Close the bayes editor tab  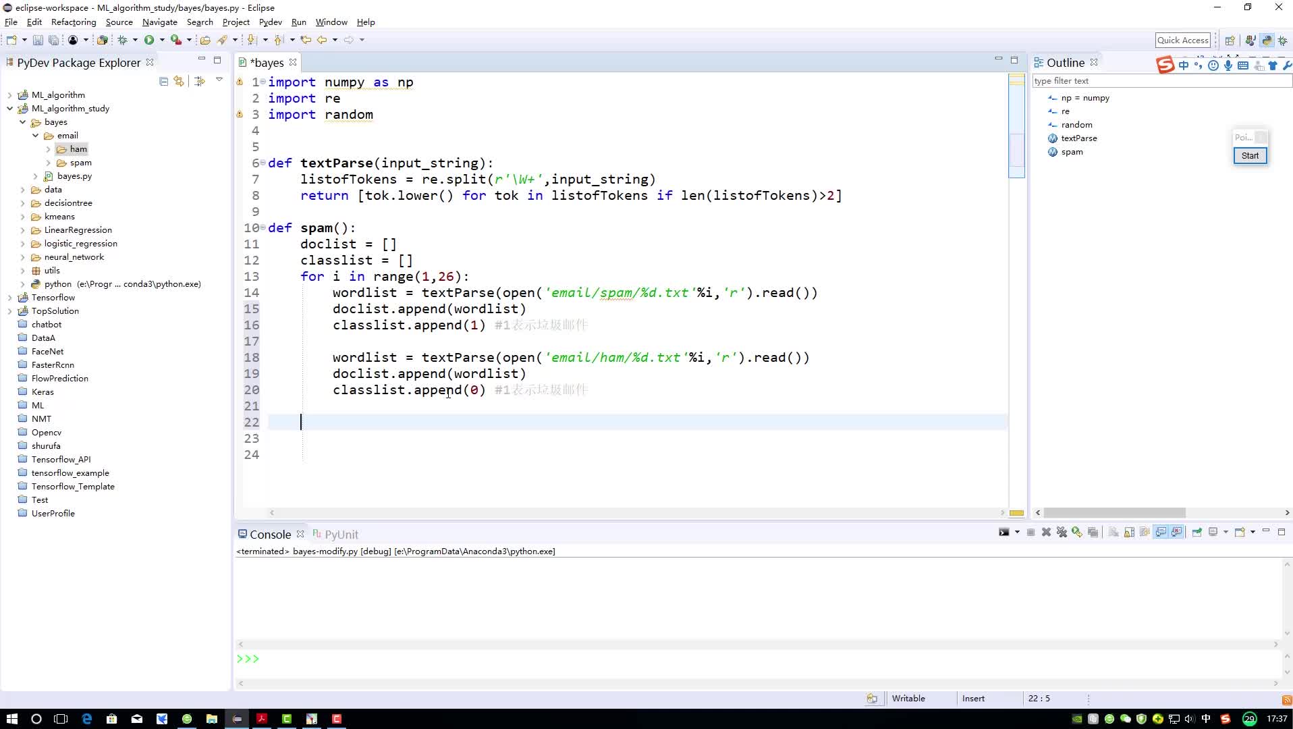(293, 62)
